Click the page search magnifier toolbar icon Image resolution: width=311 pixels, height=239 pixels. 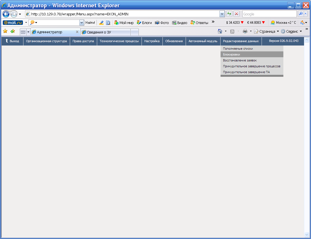(x=108, y=23)
